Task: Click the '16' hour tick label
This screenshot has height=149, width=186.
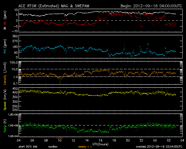Action: click(x=101, y=141)
